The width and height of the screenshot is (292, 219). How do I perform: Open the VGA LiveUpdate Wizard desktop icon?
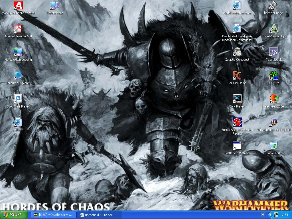(18, 6)
